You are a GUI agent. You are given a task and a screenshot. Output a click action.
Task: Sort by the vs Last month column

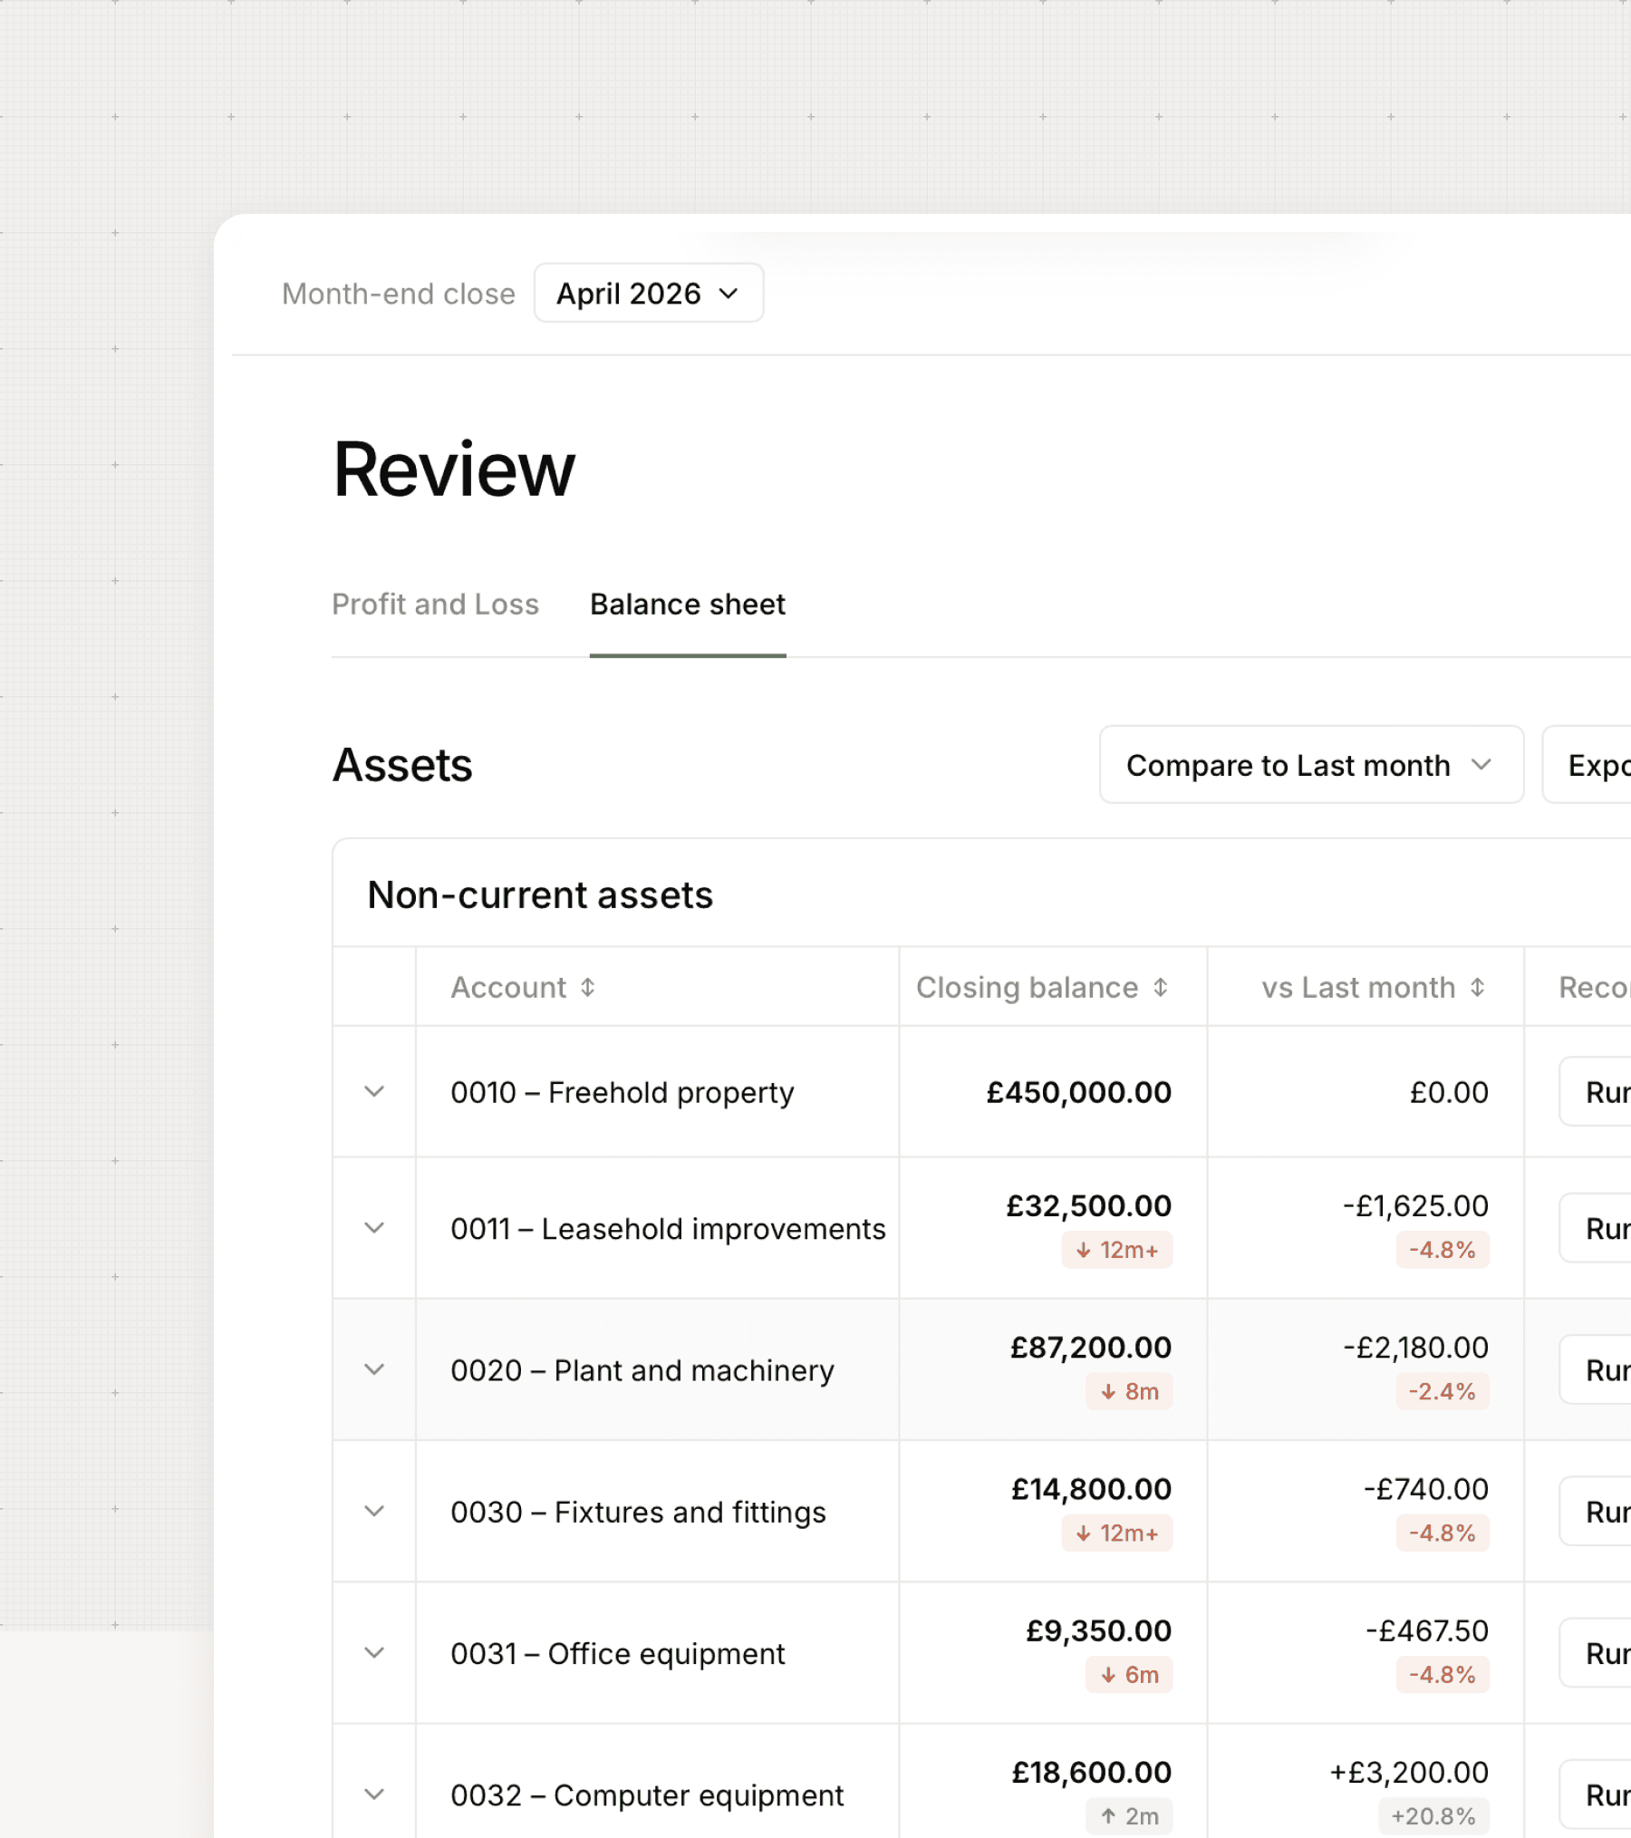[1374, 987]
